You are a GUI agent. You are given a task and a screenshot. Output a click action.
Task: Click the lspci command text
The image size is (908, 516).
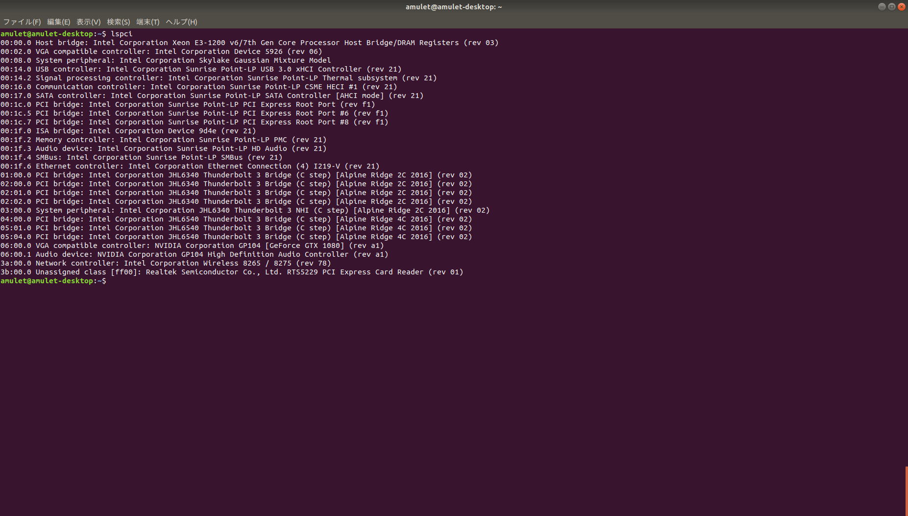click(122, 34)
